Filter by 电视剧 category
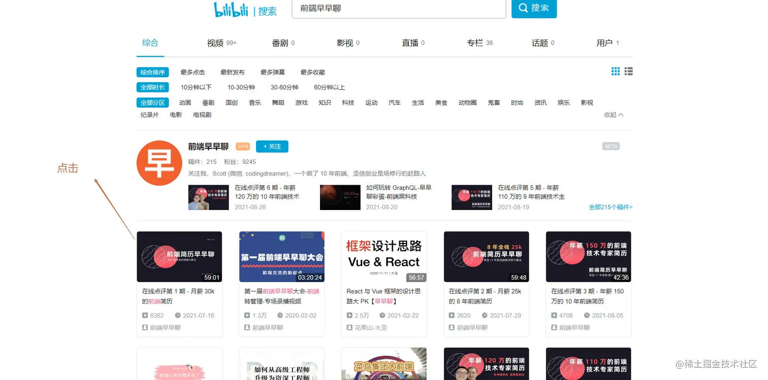Screen dimensions: 768x380 [x=202, y=115]
